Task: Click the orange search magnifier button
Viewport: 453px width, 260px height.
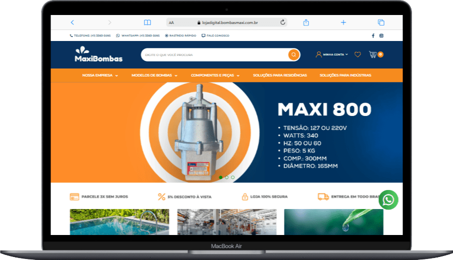Action: [x=293, y=54]
